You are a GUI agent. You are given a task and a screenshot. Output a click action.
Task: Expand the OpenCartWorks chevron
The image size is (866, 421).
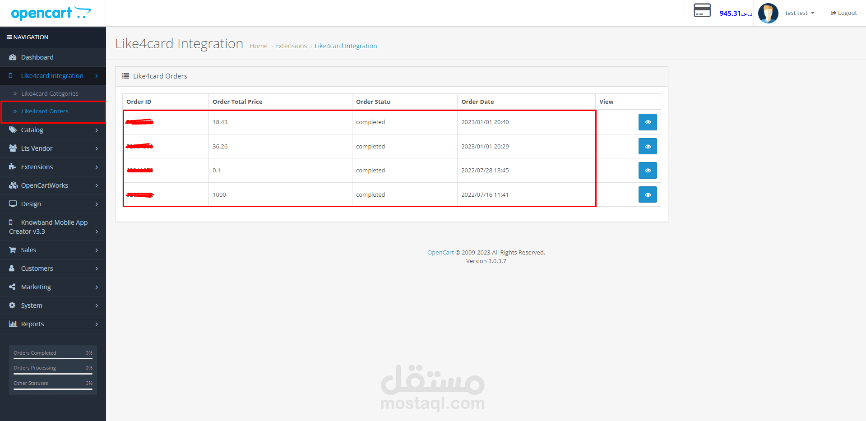click(97, 186)
